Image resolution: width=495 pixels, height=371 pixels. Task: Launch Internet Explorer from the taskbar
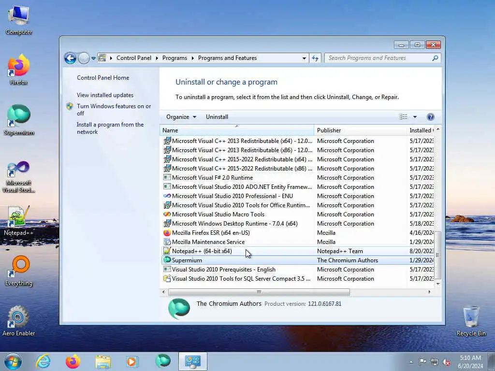(x=43, y=361)
